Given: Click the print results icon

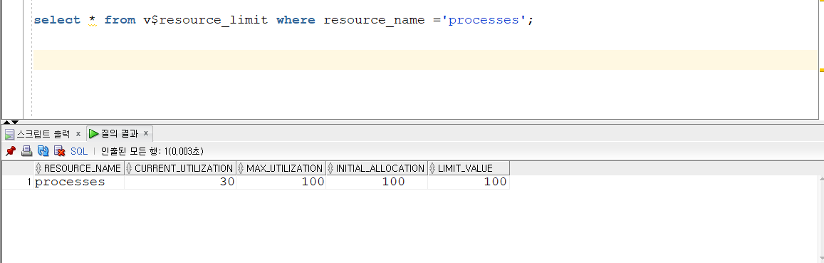Looking at the screenshot, I should [27, 152].
